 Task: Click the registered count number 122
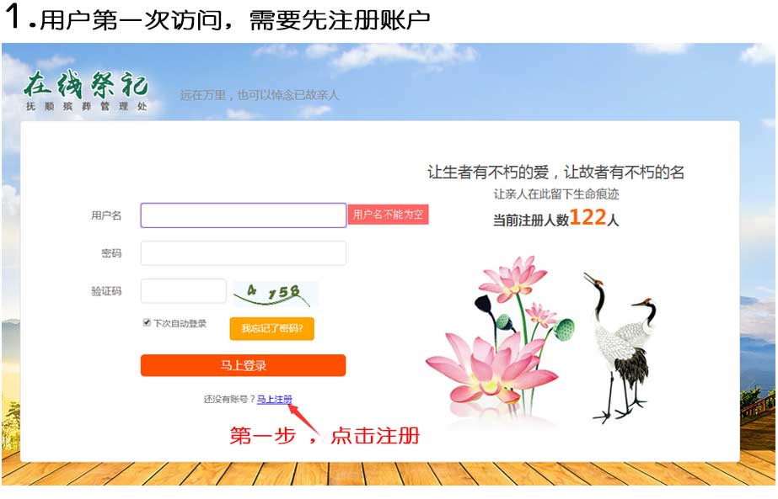point(588,217)
